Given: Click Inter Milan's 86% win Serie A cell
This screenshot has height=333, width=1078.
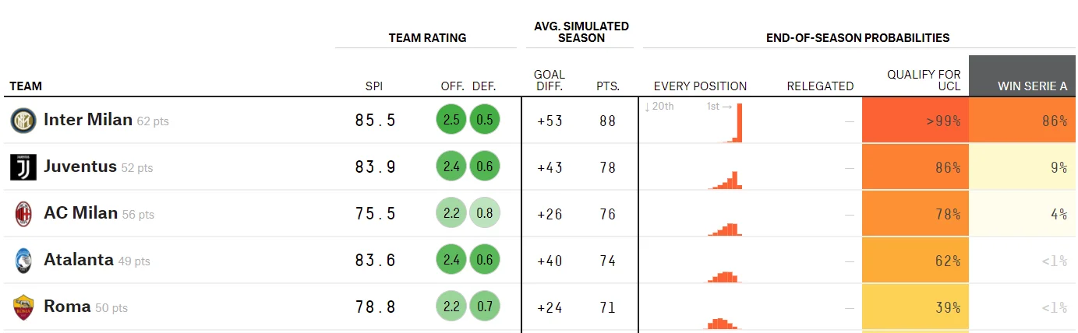Looking at the screenshot, I should pyautogui.click(x=1023, y=121).
